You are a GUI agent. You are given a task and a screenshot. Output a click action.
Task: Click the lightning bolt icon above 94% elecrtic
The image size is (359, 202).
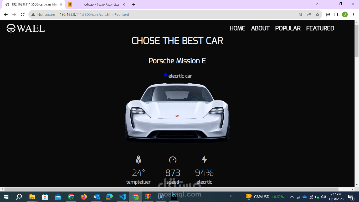tap(204, 160)
